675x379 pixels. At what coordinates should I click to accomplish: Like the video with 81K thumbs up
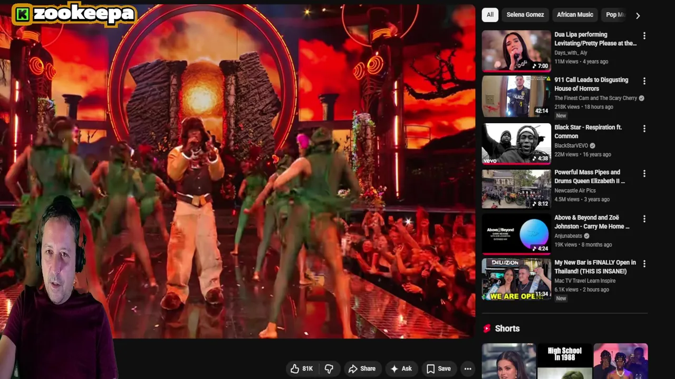click(302, 368)
